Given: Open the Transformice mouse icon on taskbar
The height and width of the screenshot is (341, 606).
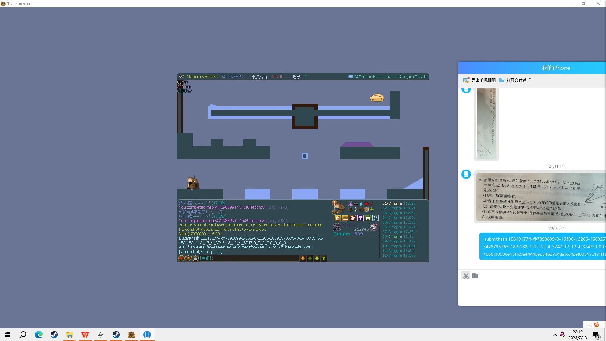Looking at the screenshot, I should 131,335.
